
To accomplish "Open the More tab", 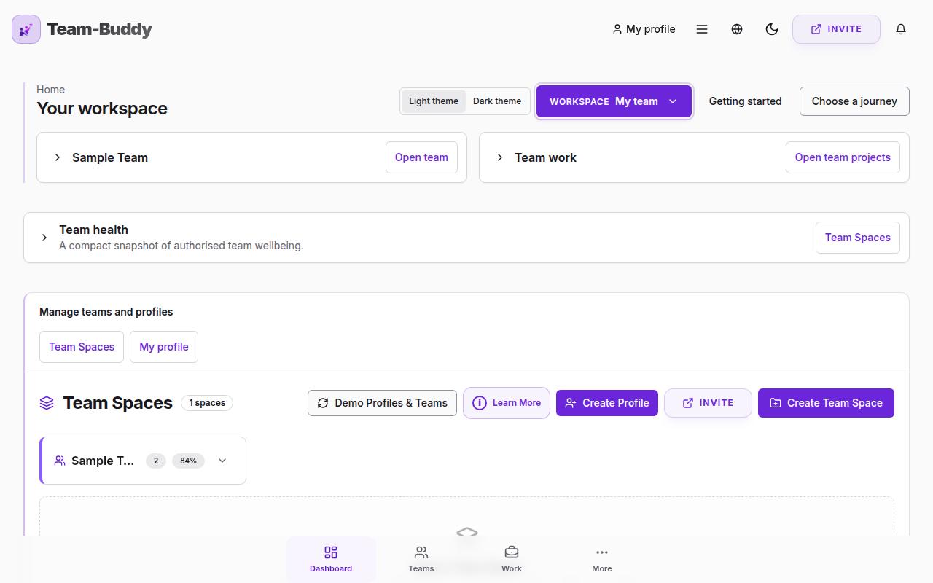I will tap(602, 559).
